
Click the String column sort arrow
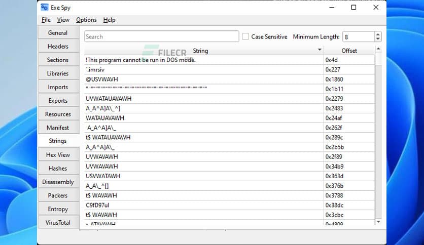click(320, 50)
